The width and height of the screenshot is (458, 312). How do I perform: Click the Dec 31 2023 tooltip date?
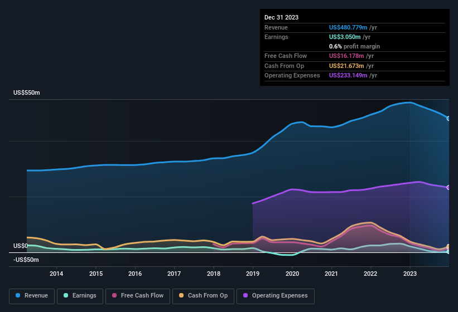[281, 17]
